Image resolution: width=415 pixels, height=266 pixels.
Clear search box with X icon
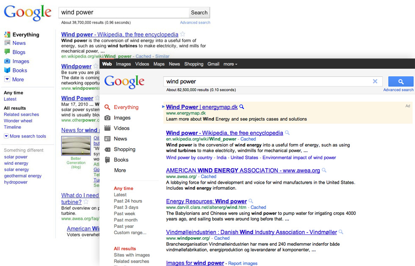(375, 81)
